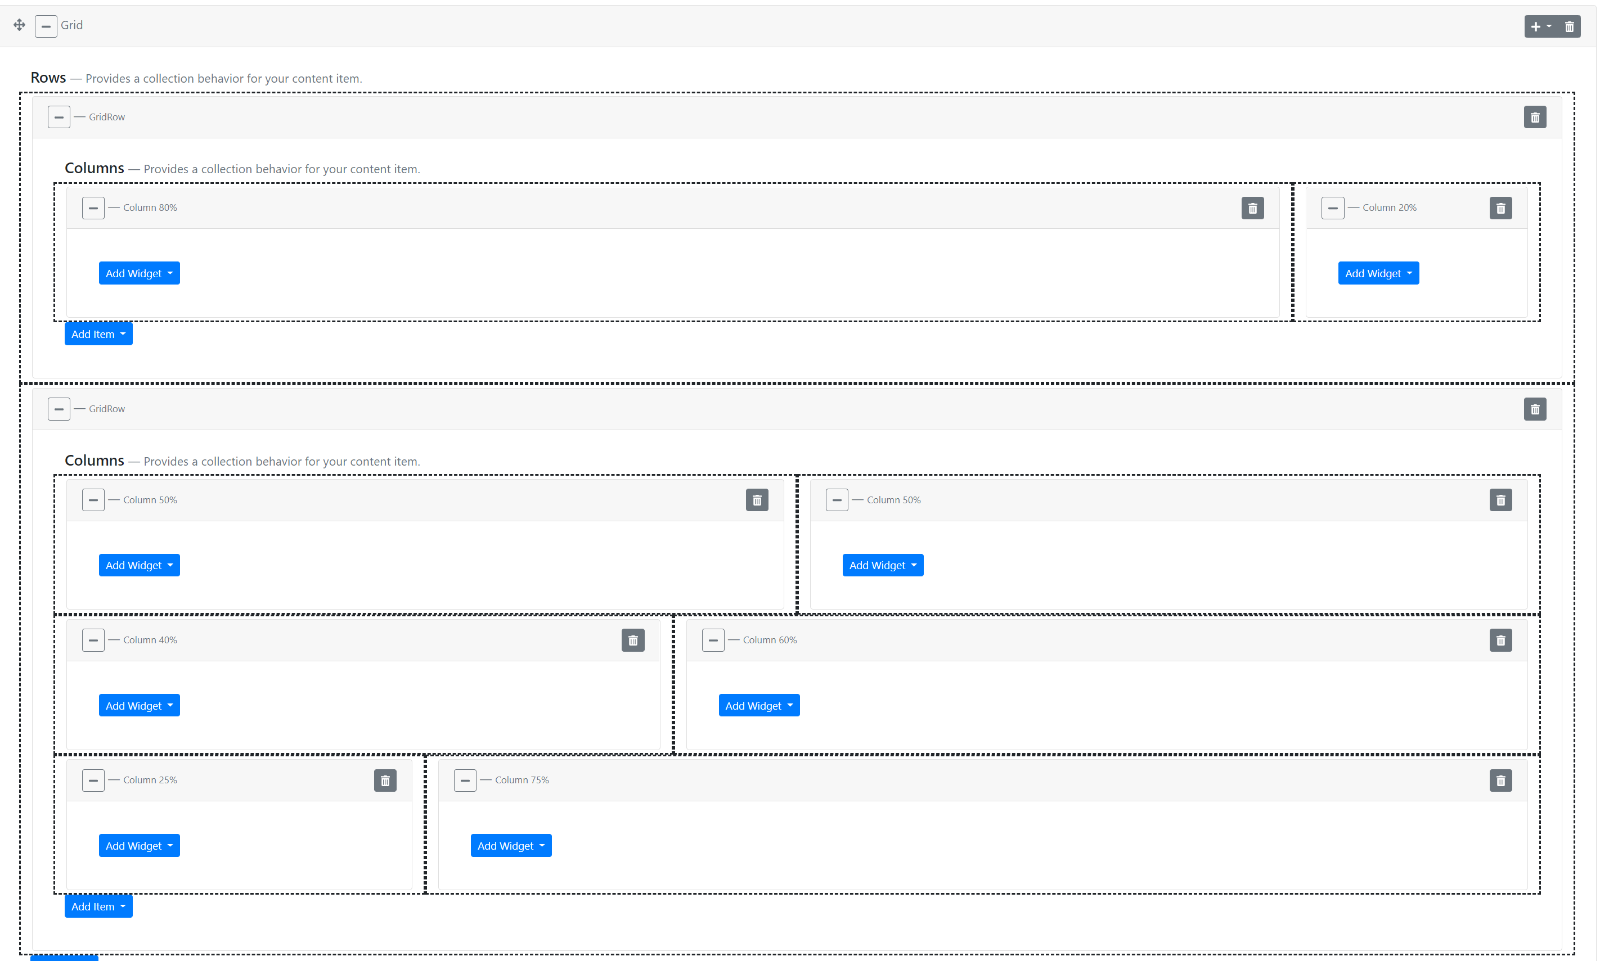Click the Column 20% label

click(1390, 208)
